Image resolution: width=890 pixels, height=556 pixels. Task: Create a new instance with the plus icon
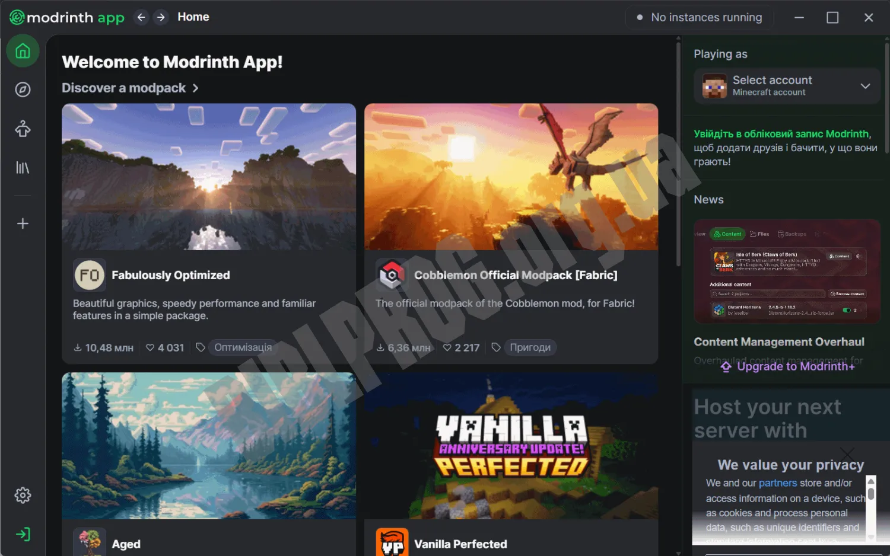(23, 223)
